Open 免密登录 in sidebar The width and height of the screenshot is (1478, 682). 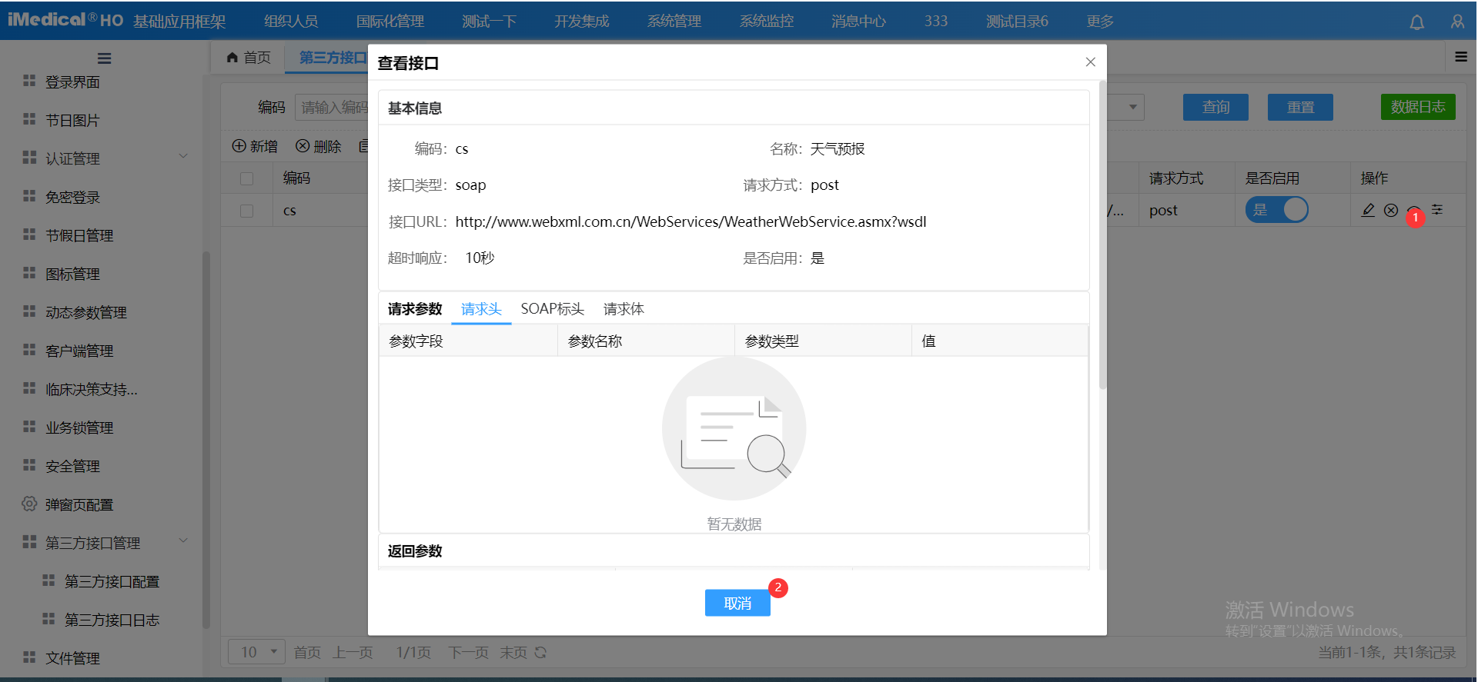coord(72,197)
